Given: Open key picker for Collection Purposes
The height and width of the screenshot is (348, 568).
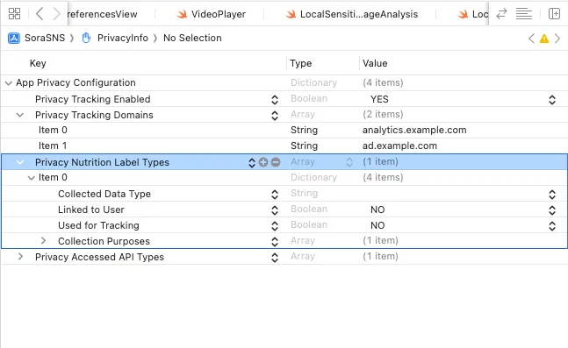Looking at the screenshot, I should point(275,242).
